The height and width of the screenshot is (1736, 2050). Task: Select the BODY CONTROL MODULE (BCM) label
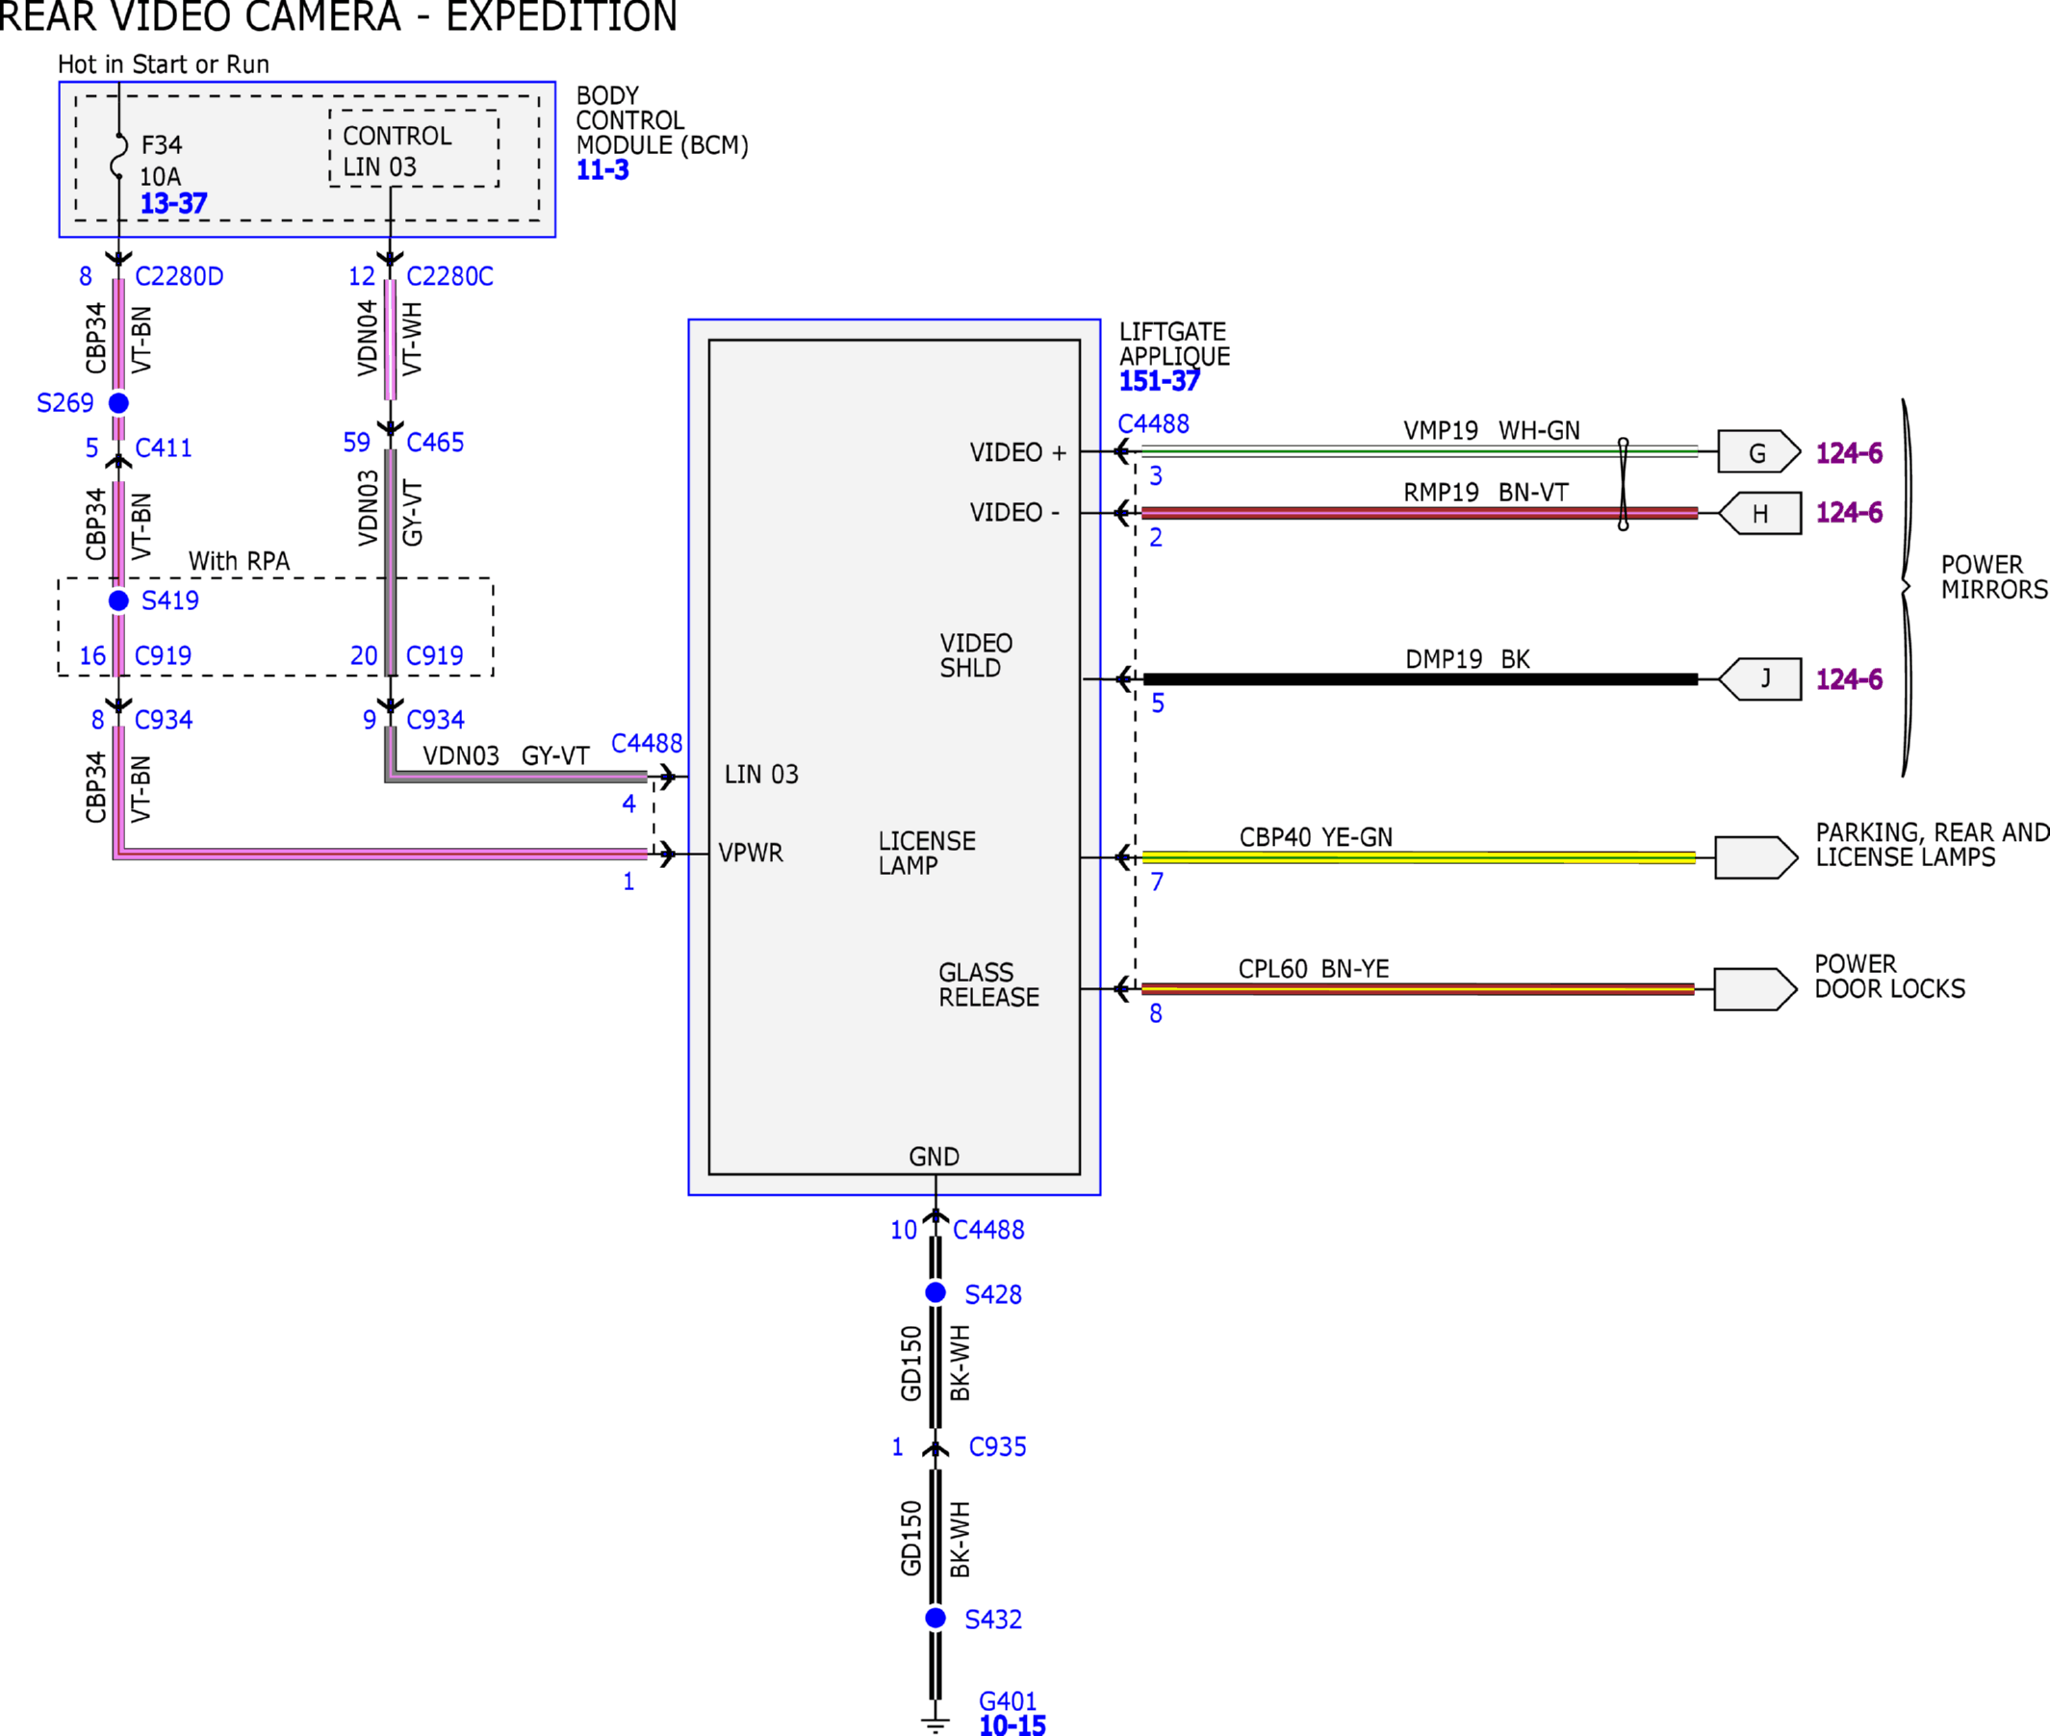(662, 121)
